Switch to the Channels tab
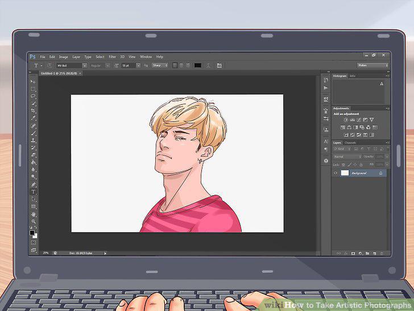Screen dimensions: 414x311 (350, 143)
